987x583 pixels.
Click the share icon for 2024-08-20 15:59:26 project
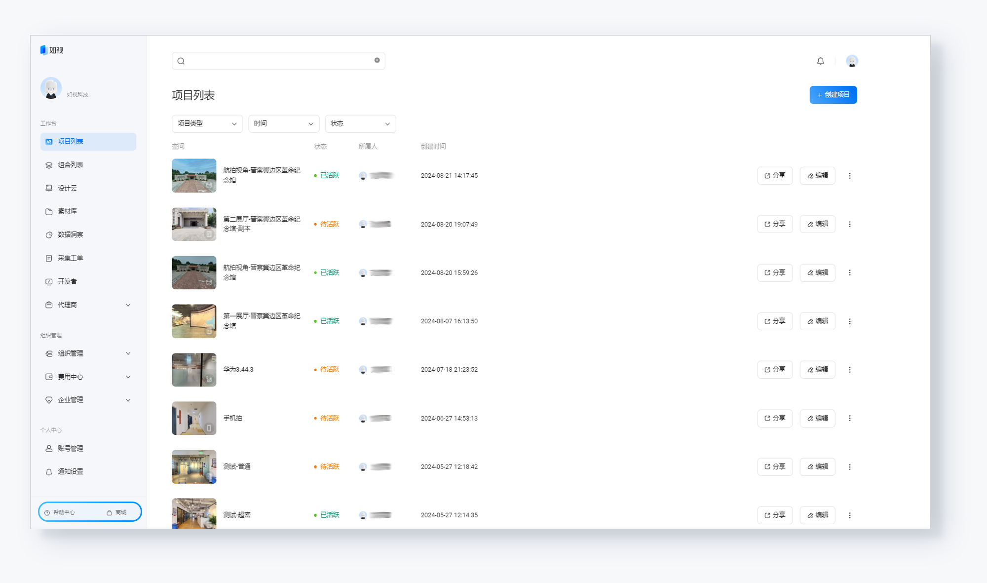click(767, 272)
